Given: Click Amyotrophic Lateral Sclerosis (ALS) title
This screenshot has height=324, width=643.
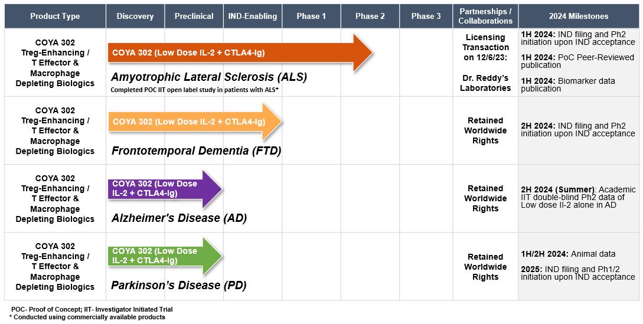Looking at the screenshot, I should (x=209, y=77).
